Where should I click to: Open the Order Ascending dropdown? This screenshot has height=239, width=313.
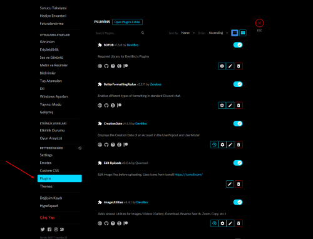(x=218, y=33)
